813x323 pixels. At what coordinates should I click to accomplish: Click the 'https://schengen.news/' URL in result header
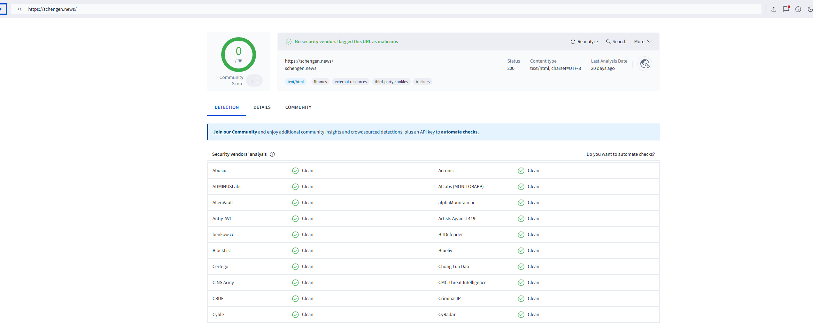tap(309, 61)
